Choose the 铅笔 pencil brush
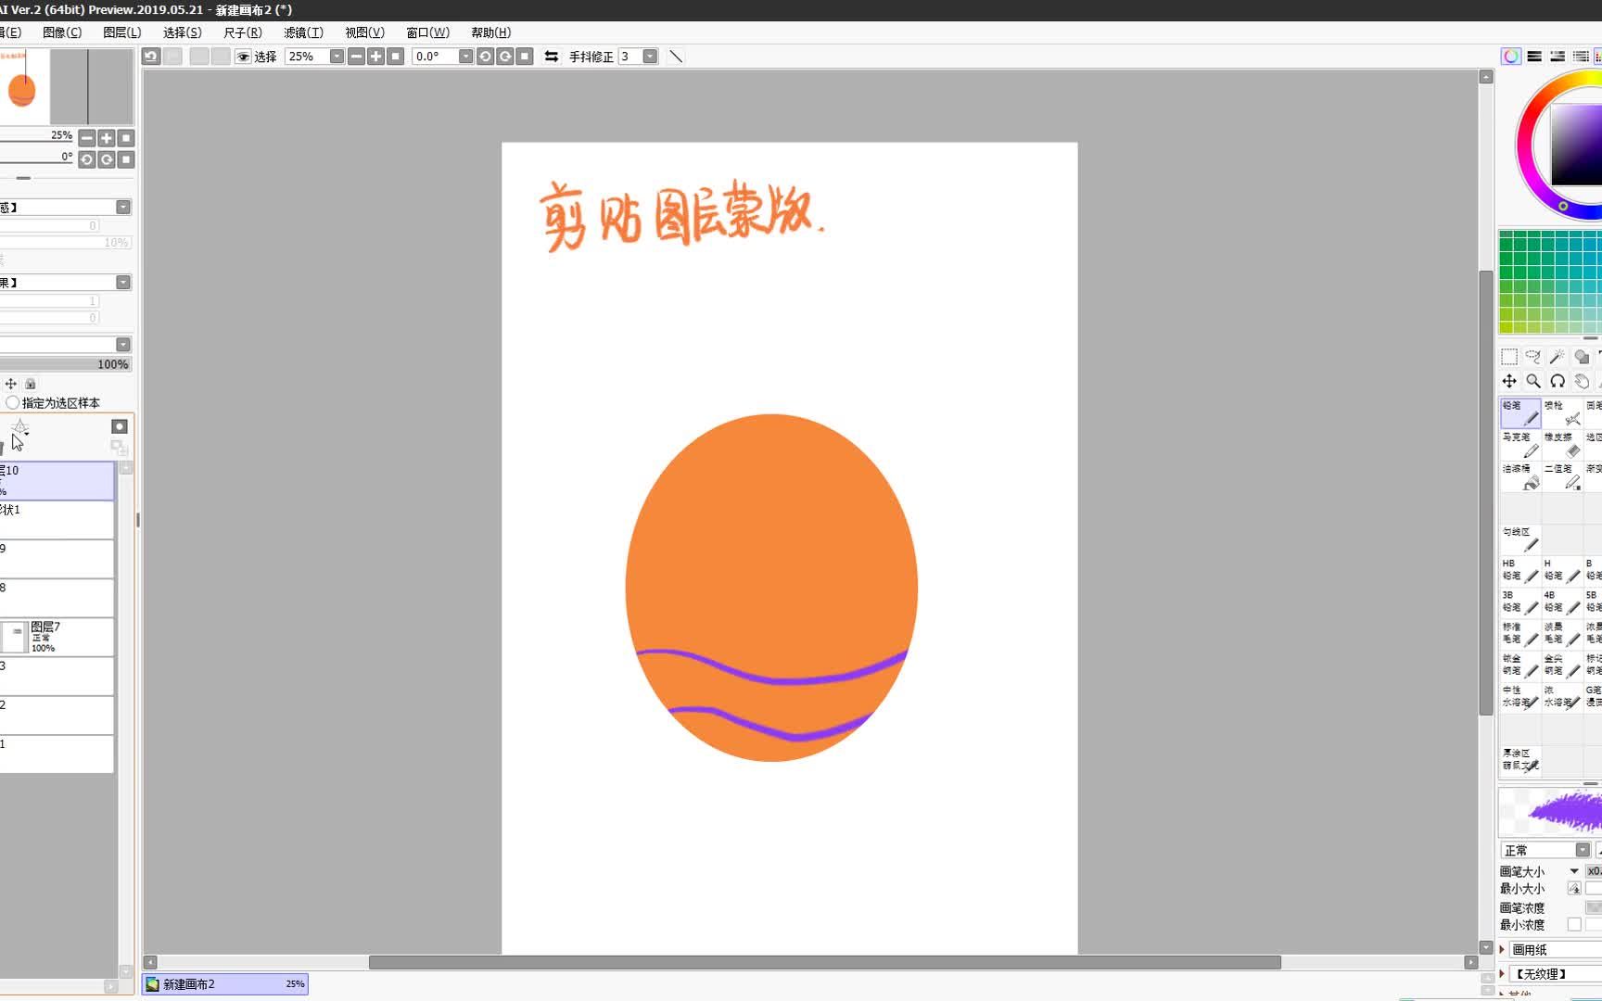This screenshot has height=1001, width=1602. [x=1520, y=413]
